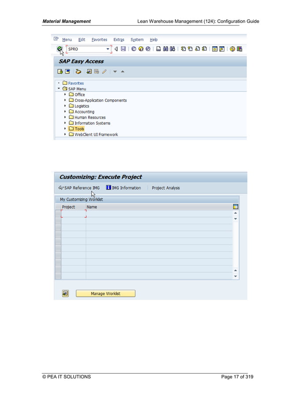Open the command field history dropdown arrow
Viewport: 281px width, 398px height.
coord(108,49)
